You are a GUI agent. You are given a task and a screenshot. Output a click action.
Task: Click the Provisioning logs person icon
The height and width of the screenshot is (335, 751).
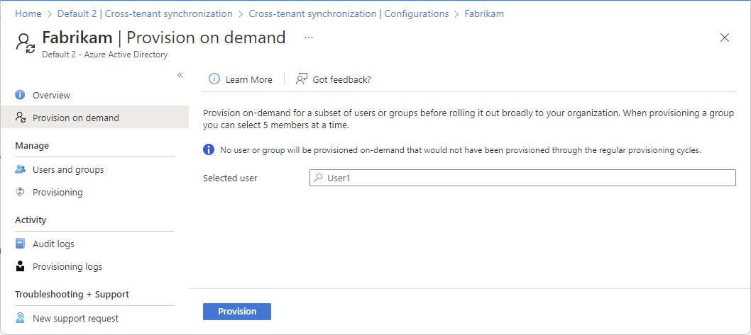coord(20,266)
